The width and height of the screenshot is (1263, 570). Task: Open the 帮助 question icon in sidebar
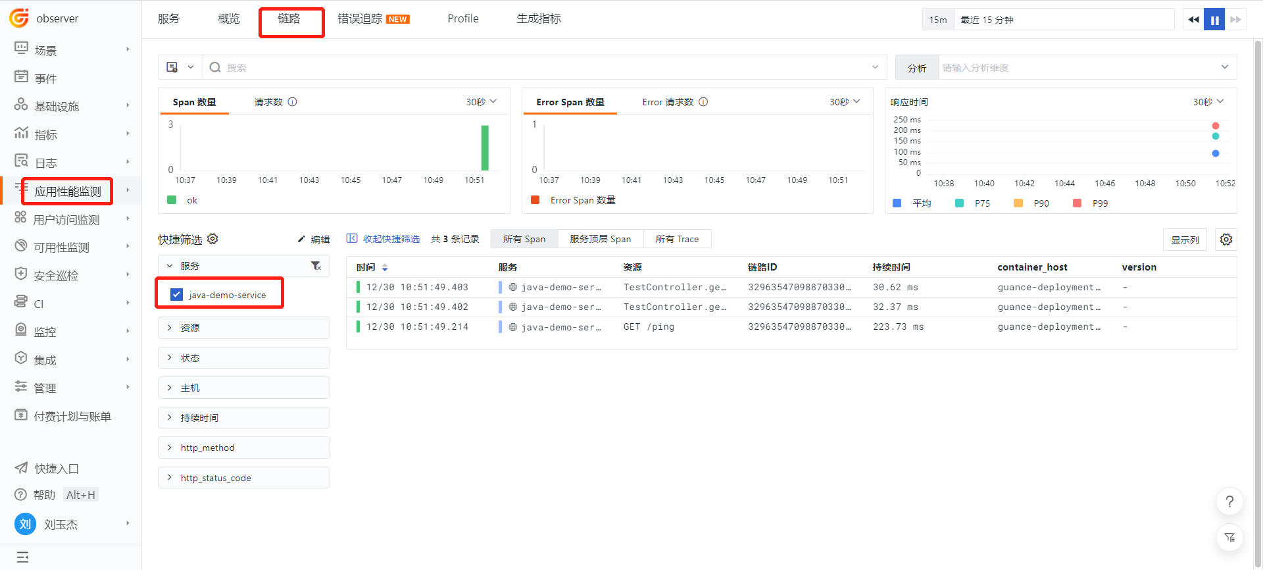(x=21, y=494)
